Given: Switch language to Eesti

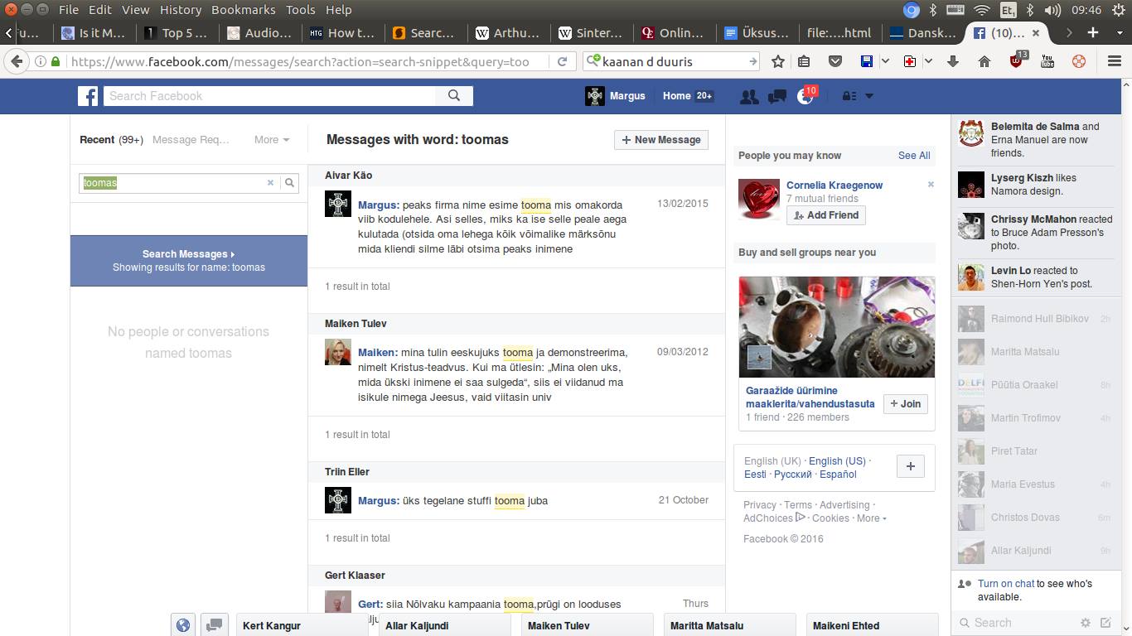Looking at the screenshot, I should point(755,475).
